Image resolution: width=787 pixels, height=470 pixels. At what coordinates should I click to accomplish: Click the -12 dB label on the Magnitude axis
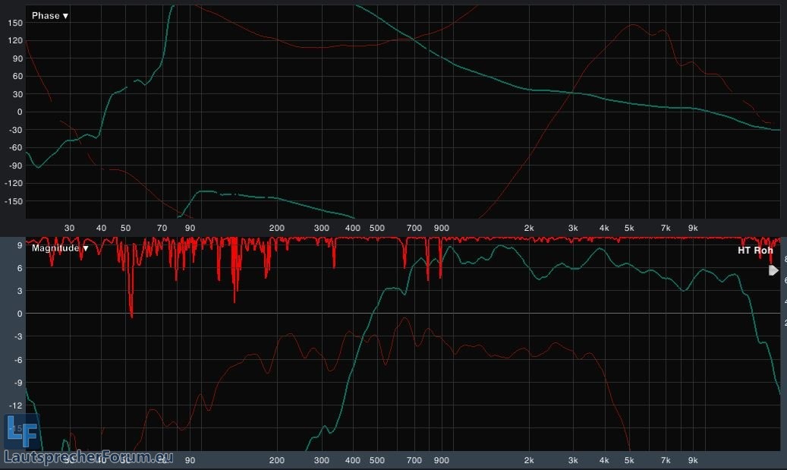15,406
